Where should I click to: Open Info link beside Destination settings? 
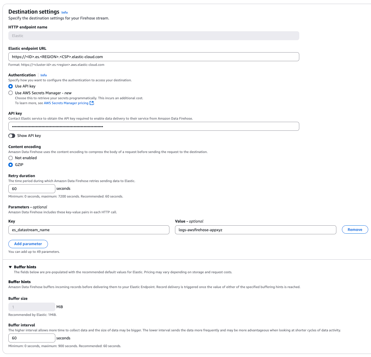[64, 12]
